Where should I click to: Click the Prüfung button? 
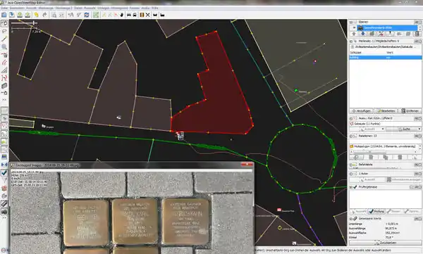tap(376, 212)
